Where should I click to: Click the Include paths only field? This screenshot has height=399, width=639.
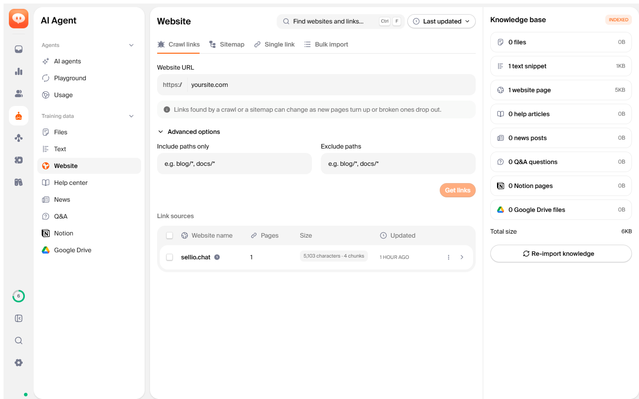click(x=234, y=164)
